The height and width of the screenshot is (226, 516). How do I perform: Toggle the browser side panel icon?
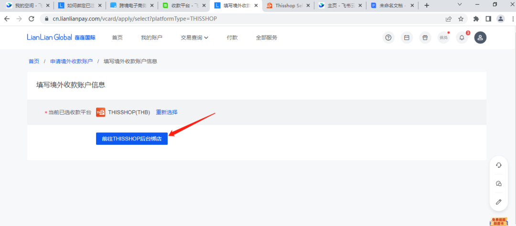point(488,19)
